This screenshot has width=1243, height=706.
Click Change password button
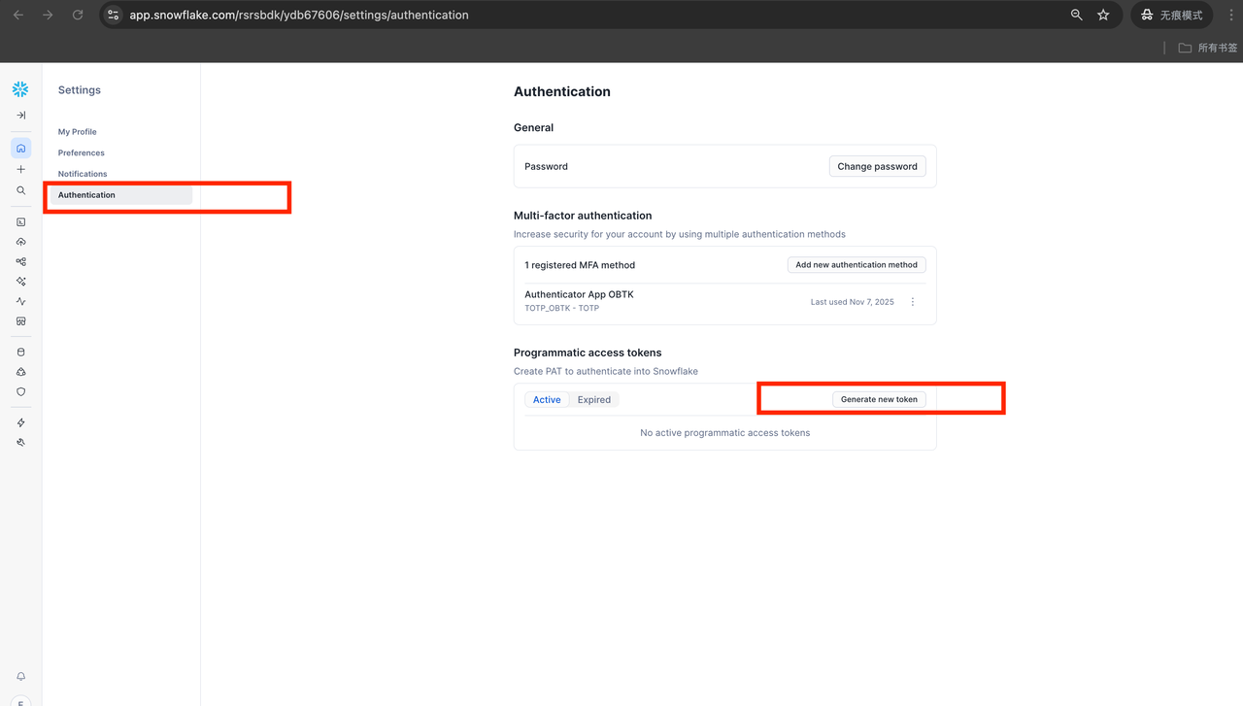(877, 166)
